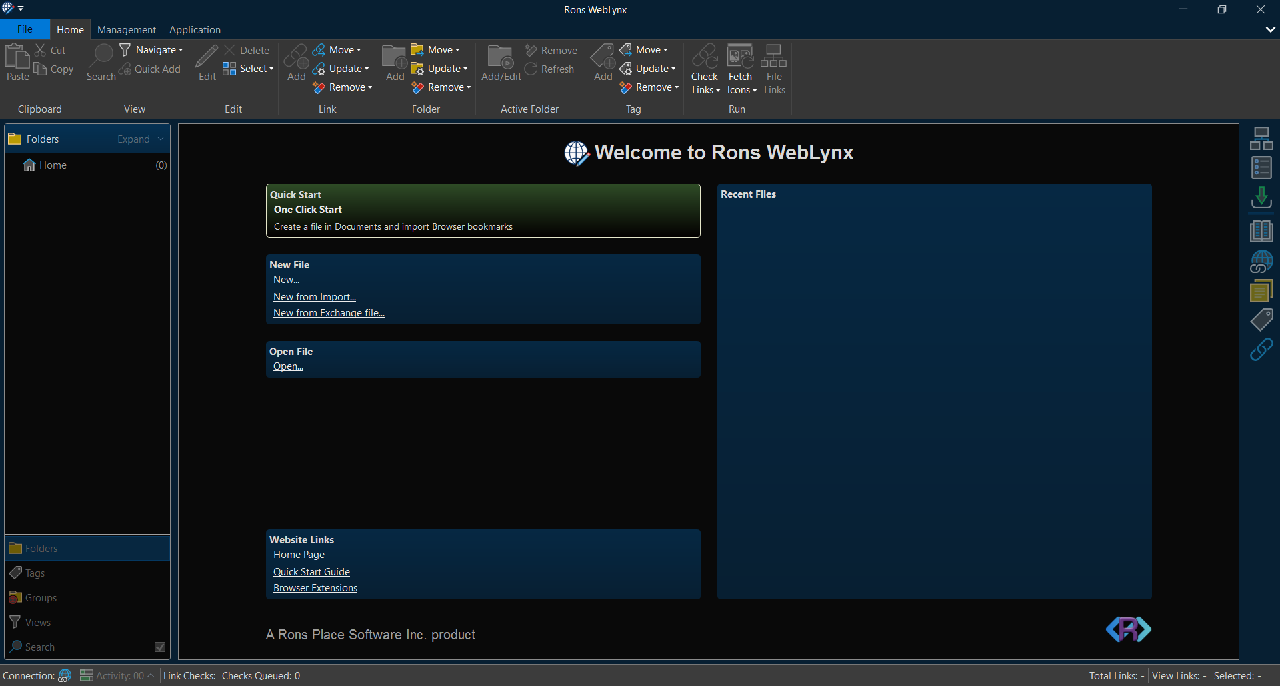Screen dimensions: 1280x686
Task: Click New from Import... link
Action: [315, 296]
